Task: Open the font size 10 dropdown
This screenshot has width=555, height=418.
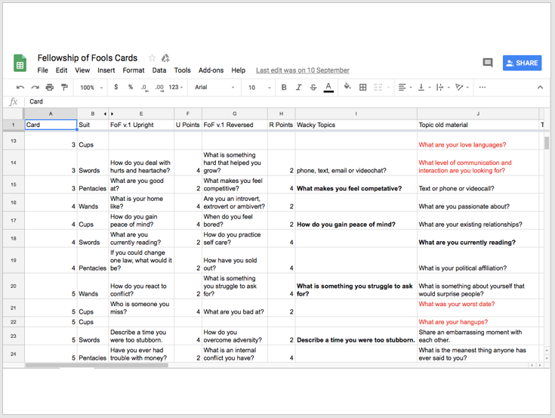Action: (x=257, y=88)
